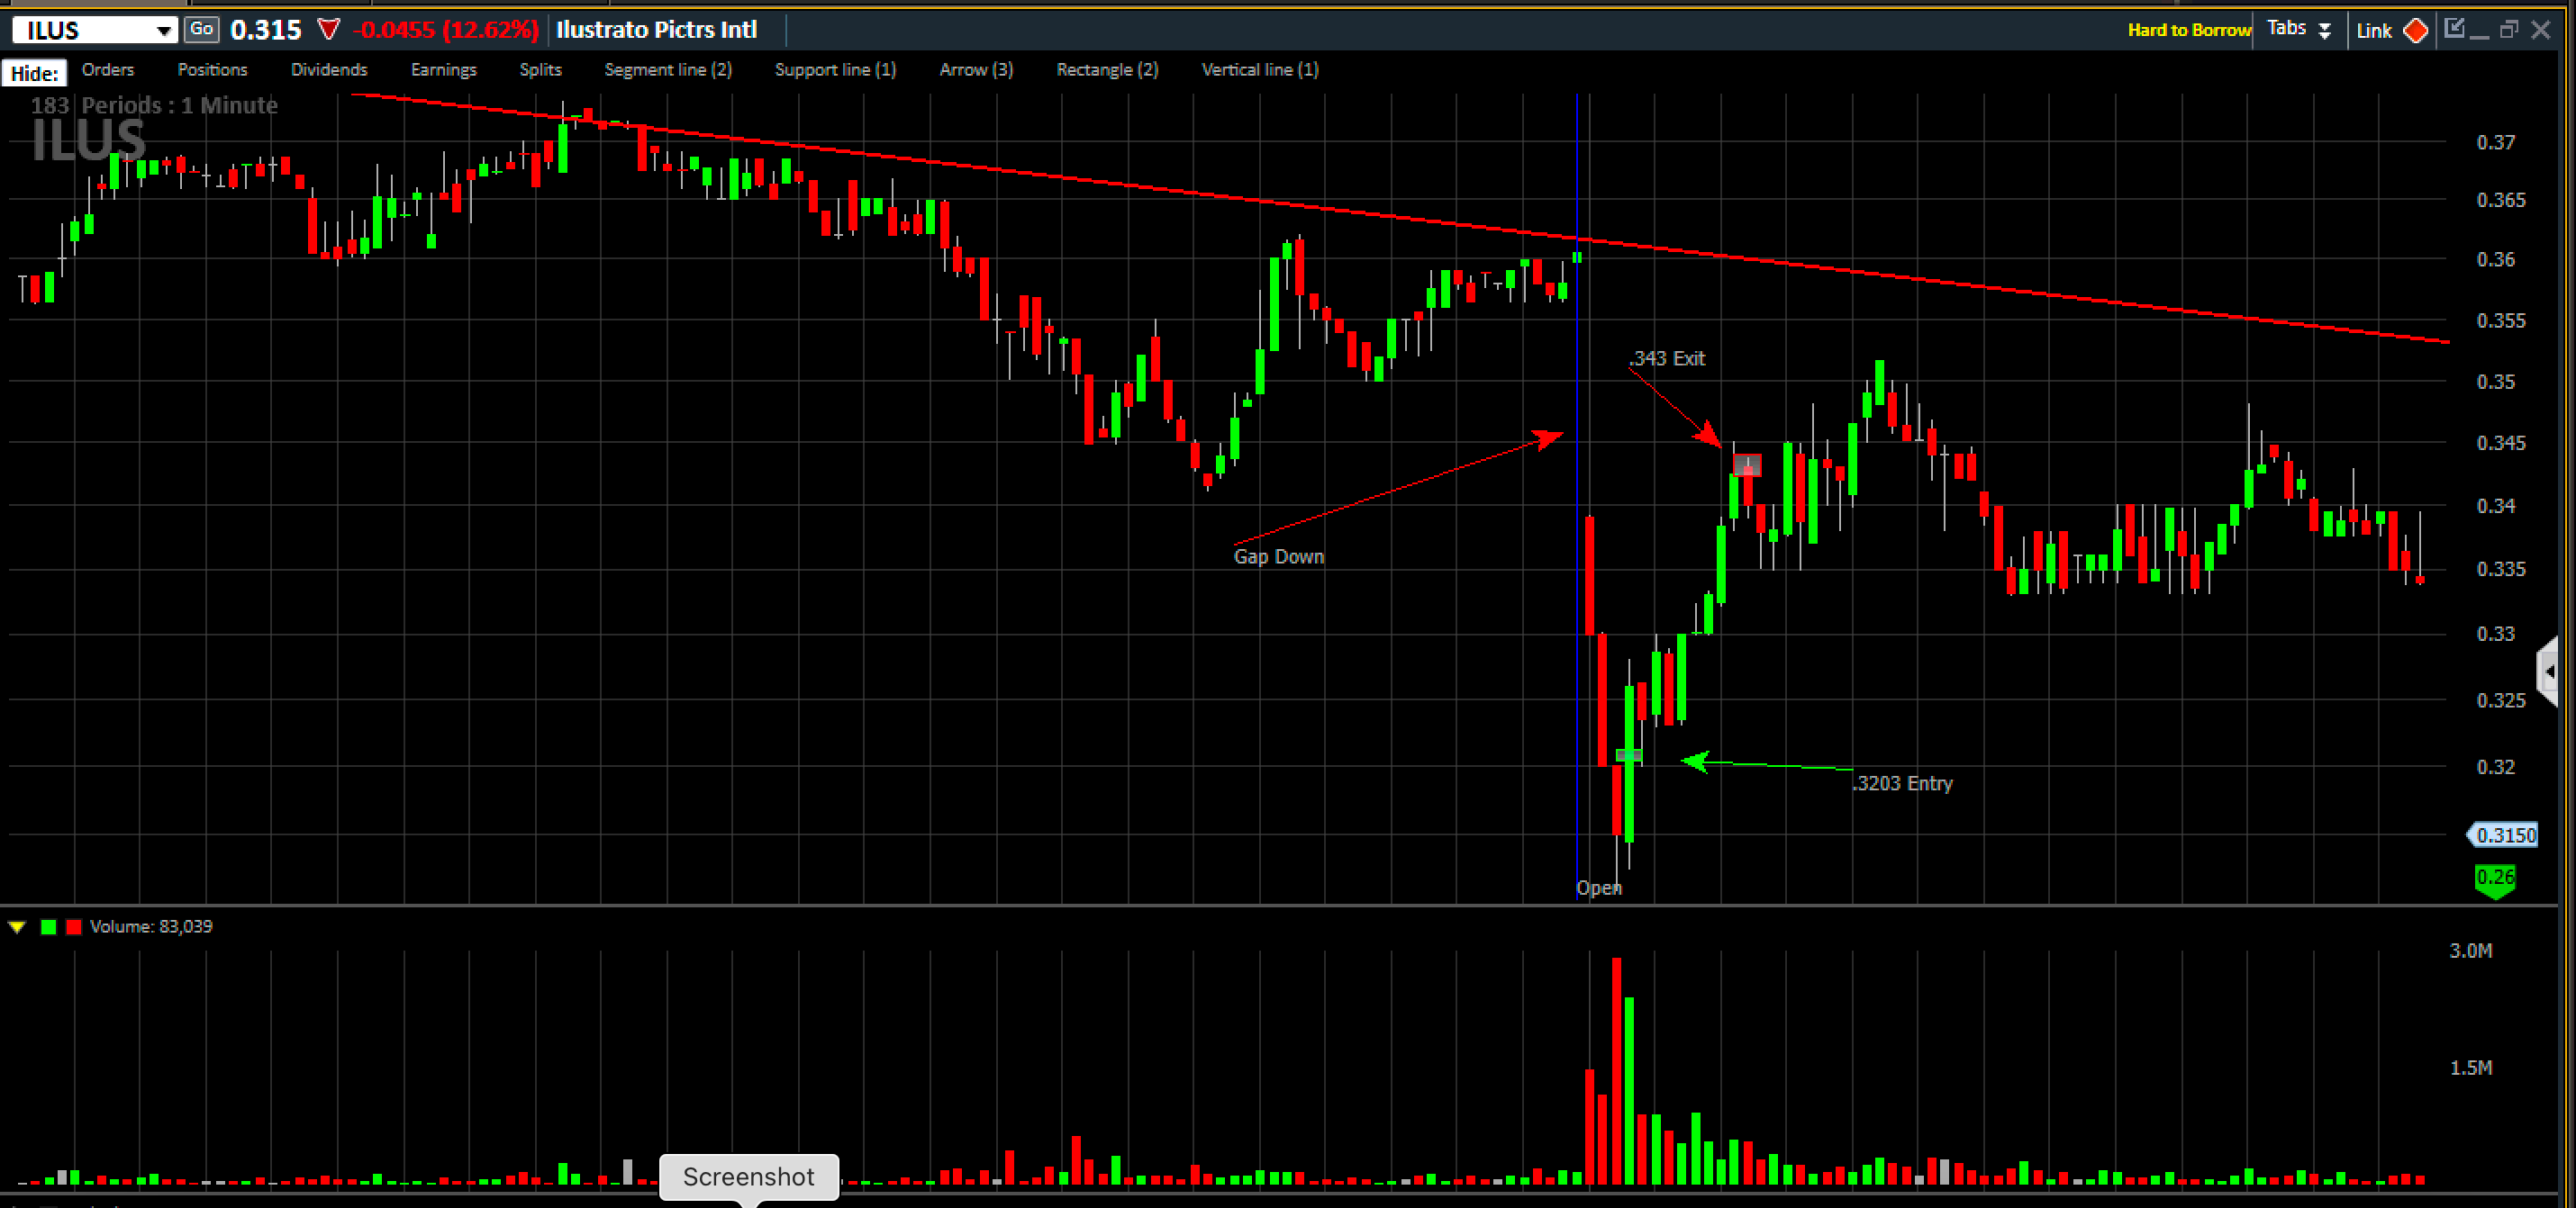The height and width of the screenshot is (1208, 2576).
Task: Toggle Dividends display on chart
Action: (x=329, y=70)
